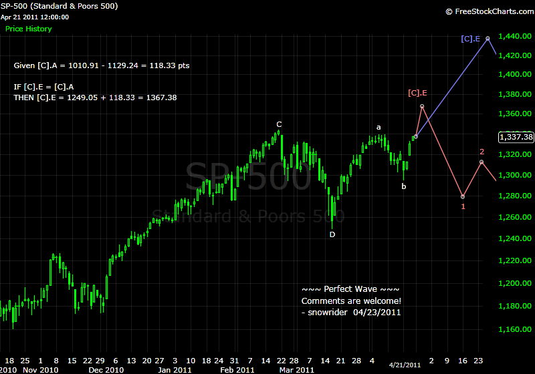Click the lowercase wave label b
The width and height of the screenshot is (535, 374).
click(x=404, y=186)
